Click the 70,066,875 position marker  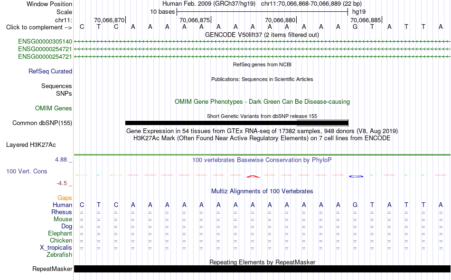click(195, 20)
